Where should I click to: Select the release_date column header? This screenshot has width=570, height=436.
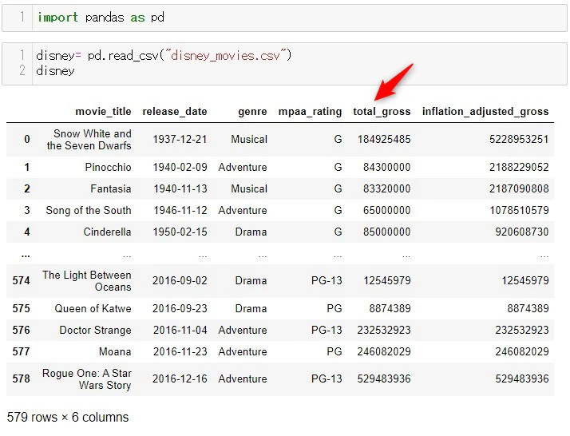coord(175,111)
